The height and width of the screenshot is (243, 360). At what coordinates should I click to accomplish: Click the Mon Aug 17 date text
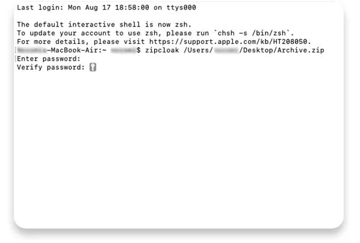[x=89, y=8]
